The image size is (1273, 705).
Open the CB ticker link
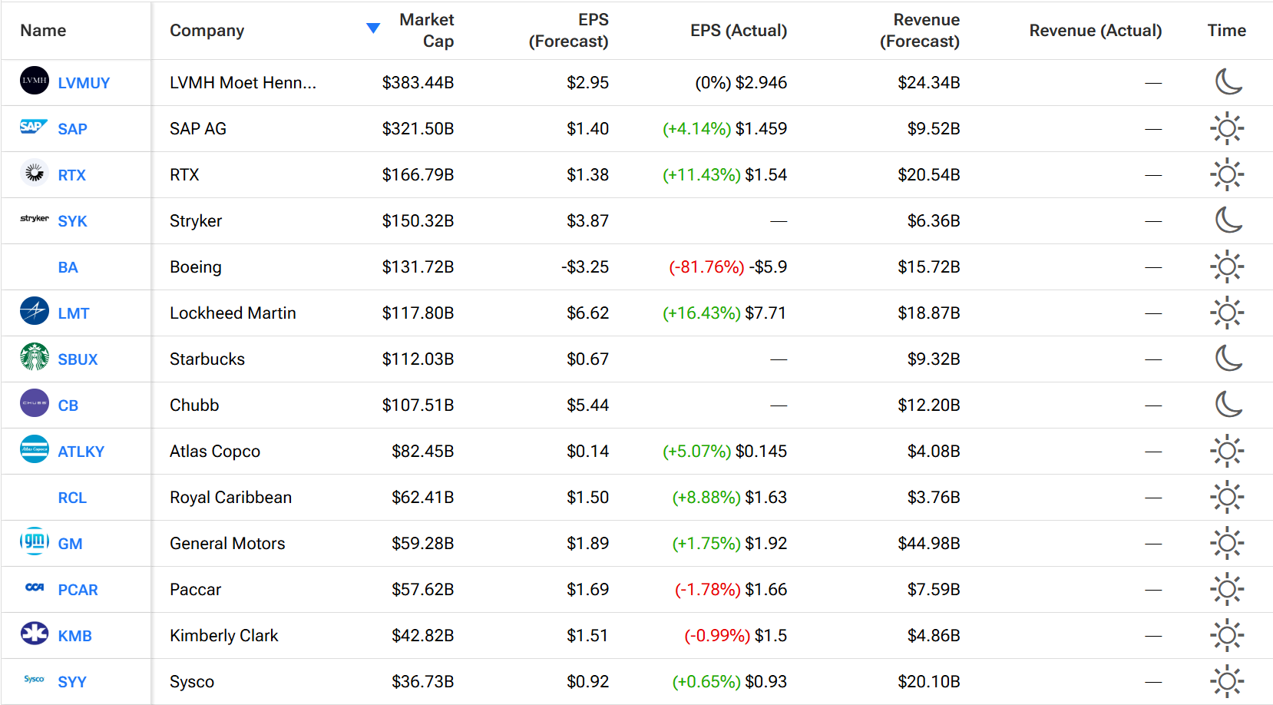(68, 405)
